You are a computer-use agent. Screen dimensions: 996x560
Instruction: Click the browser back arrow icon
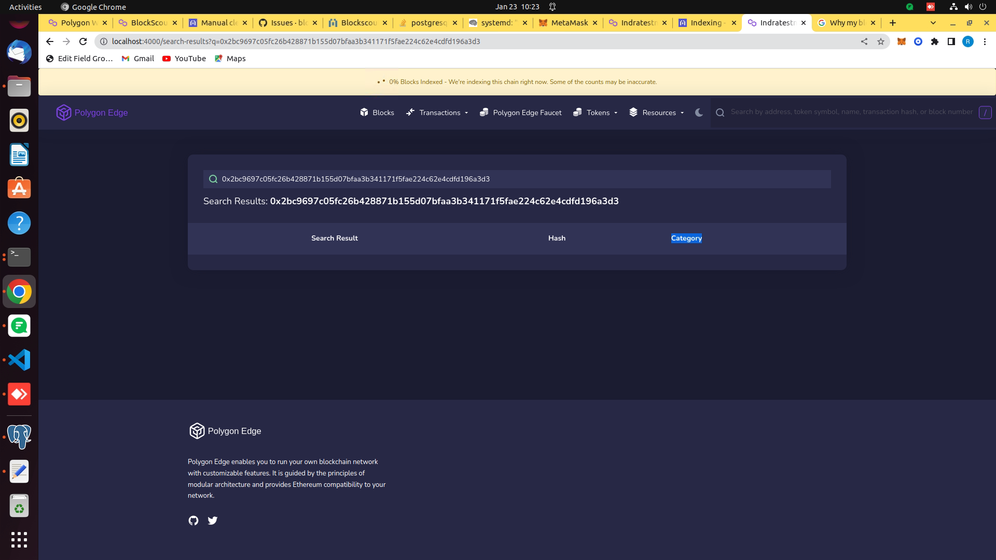49,41
